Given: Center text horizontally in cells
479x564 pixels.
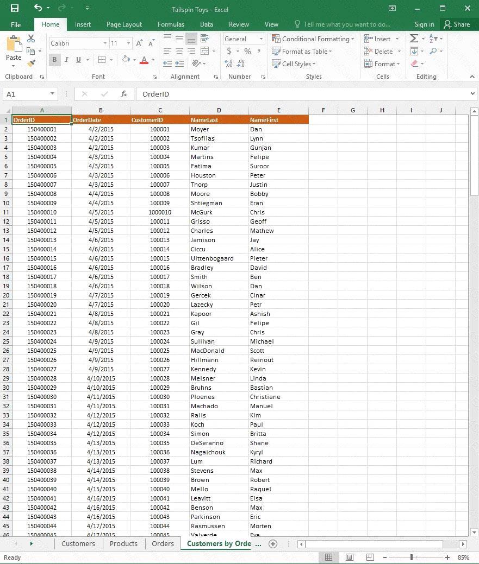Looking at the screenshot, I should pyautogui.click(x=179, y=51).
